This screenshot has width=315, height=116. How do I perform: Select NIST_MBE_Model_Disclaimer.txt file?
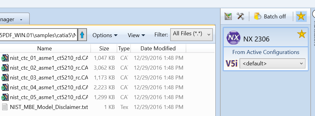coord(49,107)
